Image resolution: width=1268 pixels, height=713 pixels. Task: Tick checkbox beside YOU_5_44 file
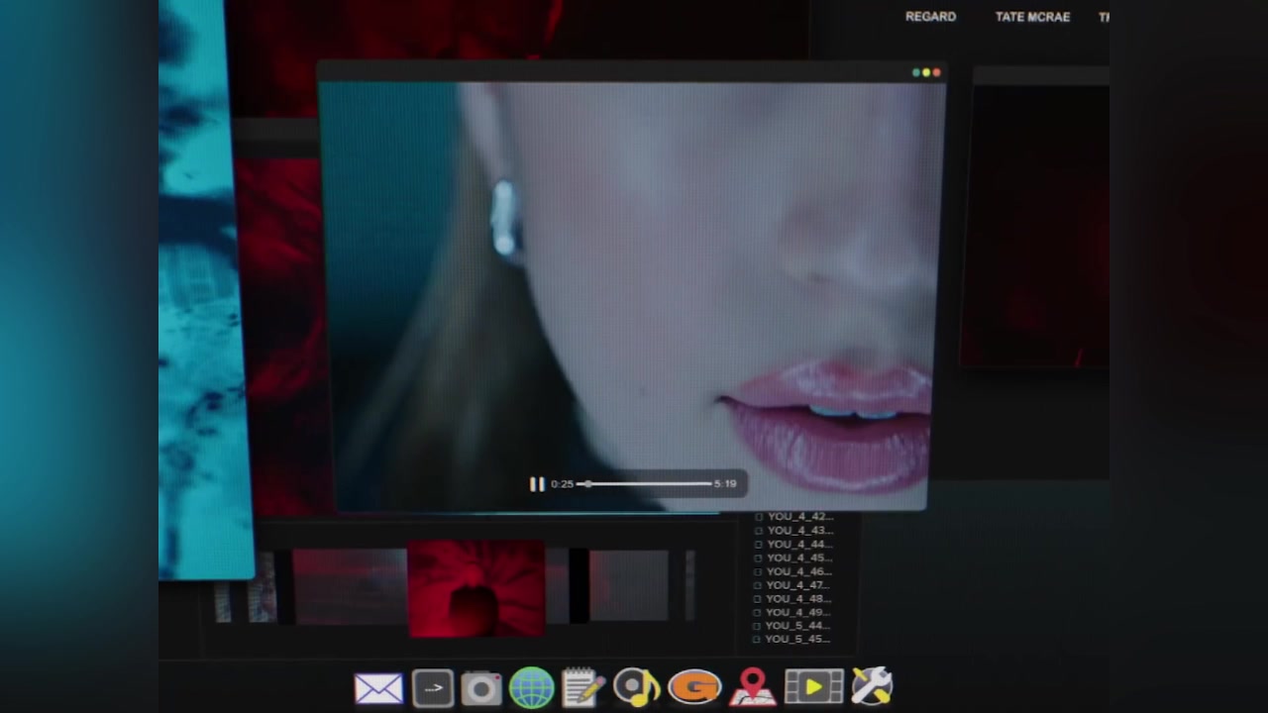click(759, 627)
